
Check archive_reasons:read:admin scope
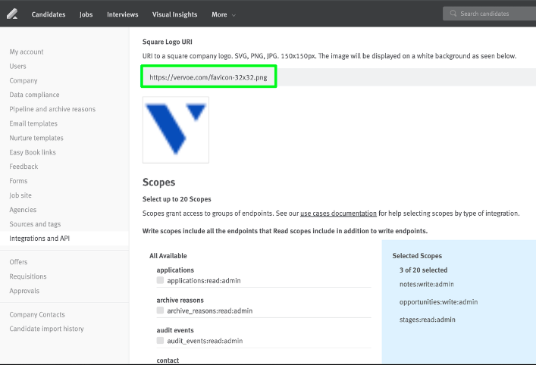coord(160,310)
